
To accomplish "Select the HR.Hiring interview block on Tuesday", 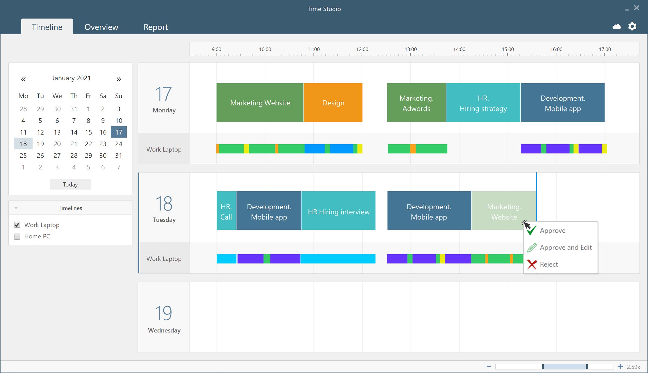I will (x=339, y=211).
